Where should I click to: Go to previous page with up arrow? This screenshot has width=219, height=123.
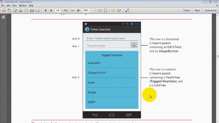[46, 10]
